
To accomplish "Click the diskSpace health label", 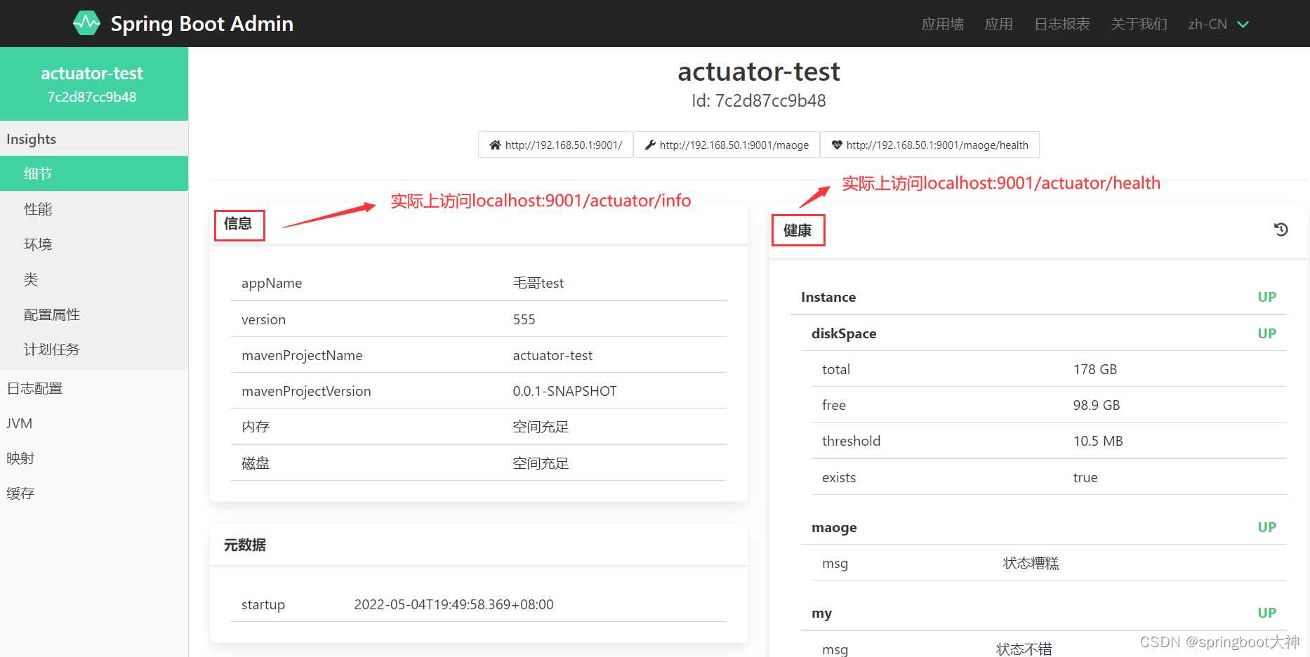I will tap(844, 333).
